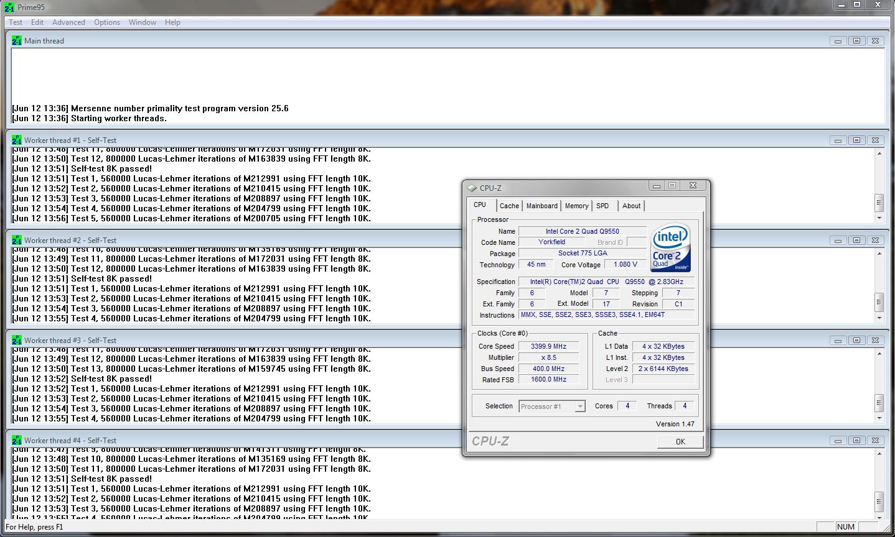Click scroll down arrow in Worker thread #1

(879, 218)
